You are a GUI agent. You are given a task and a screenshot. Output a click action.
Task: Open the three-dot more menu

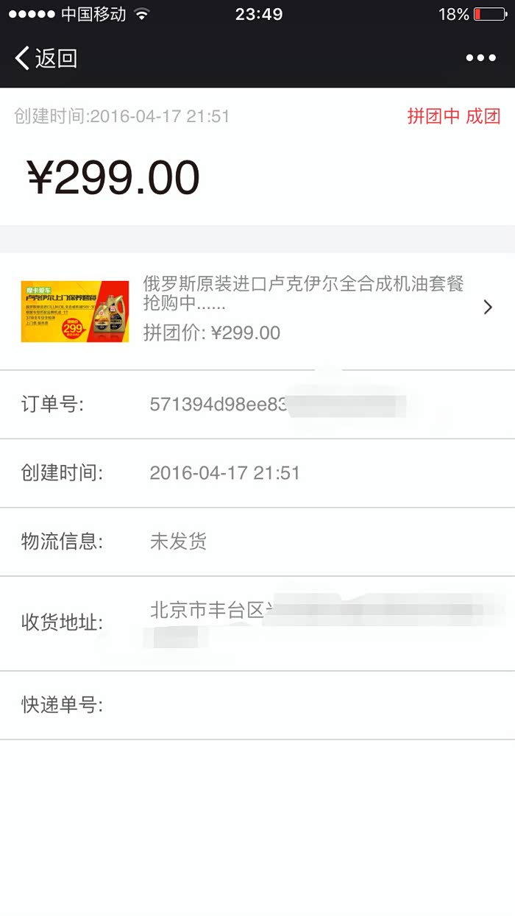point(481,58)
